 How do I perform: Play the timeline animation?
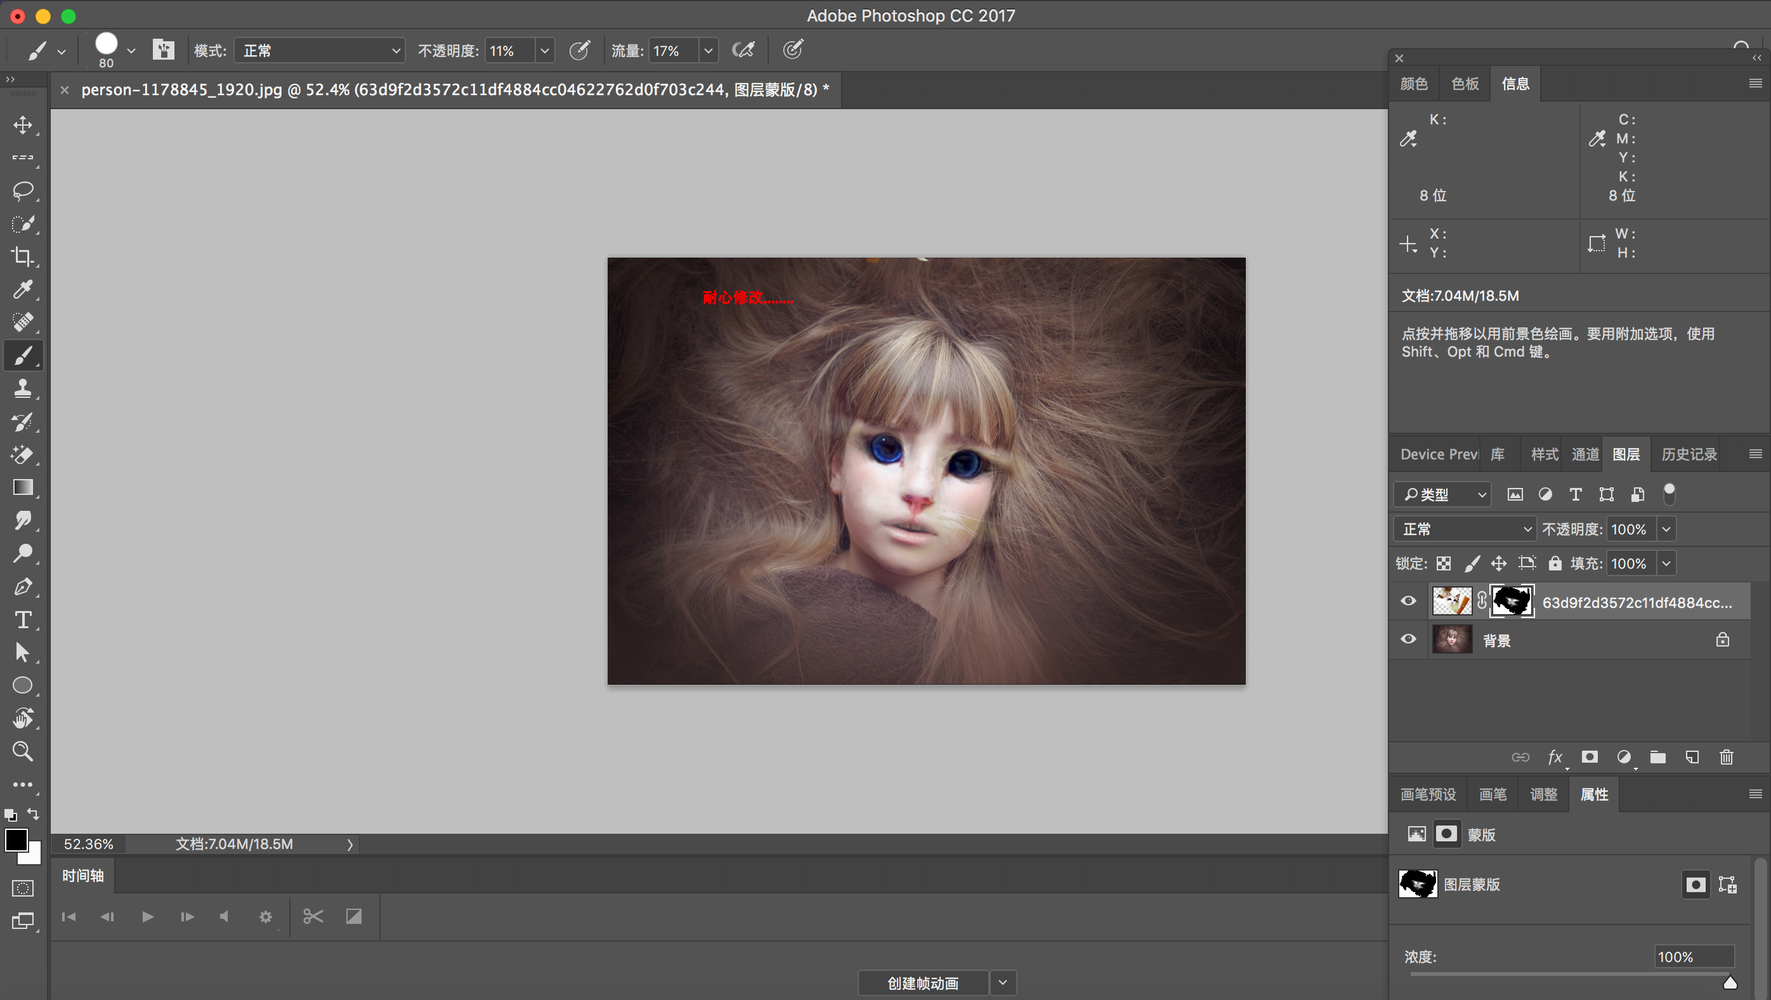[147, 917]
